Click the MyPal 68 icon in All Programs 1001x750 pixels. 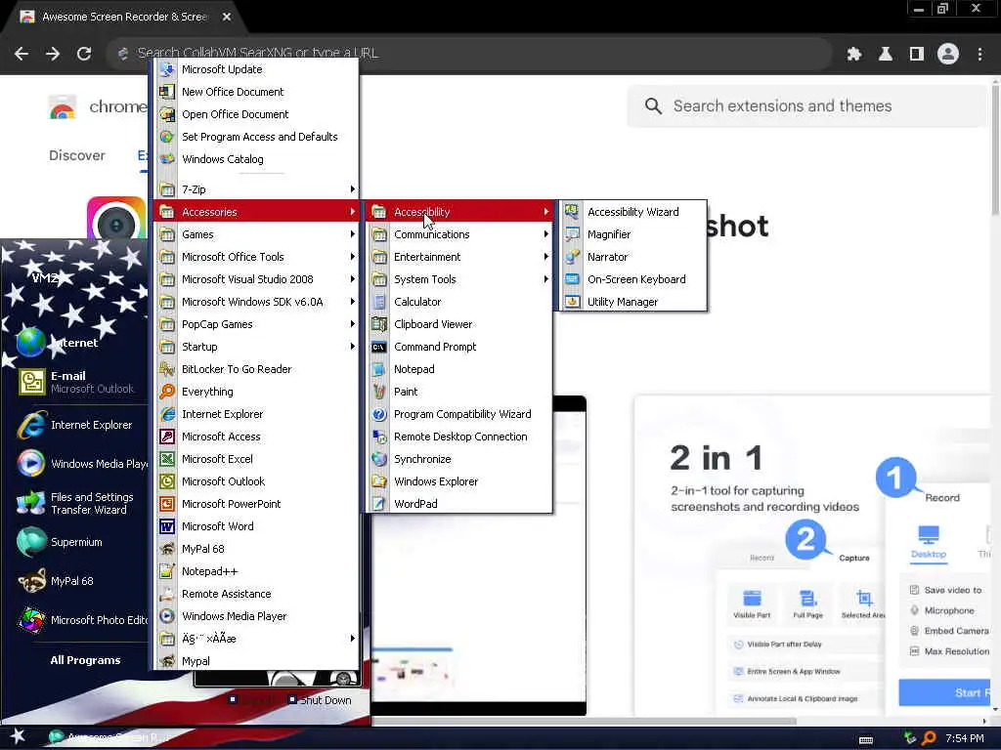[x=167, y=549]
